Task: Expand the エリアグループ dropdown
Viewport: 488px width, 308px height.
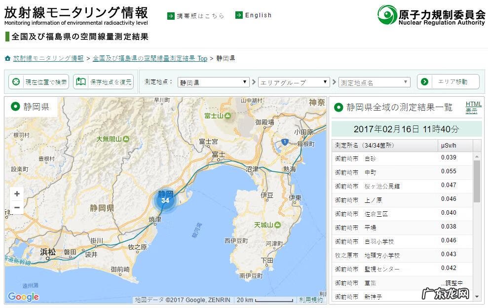Action: [x=294, y=82]
